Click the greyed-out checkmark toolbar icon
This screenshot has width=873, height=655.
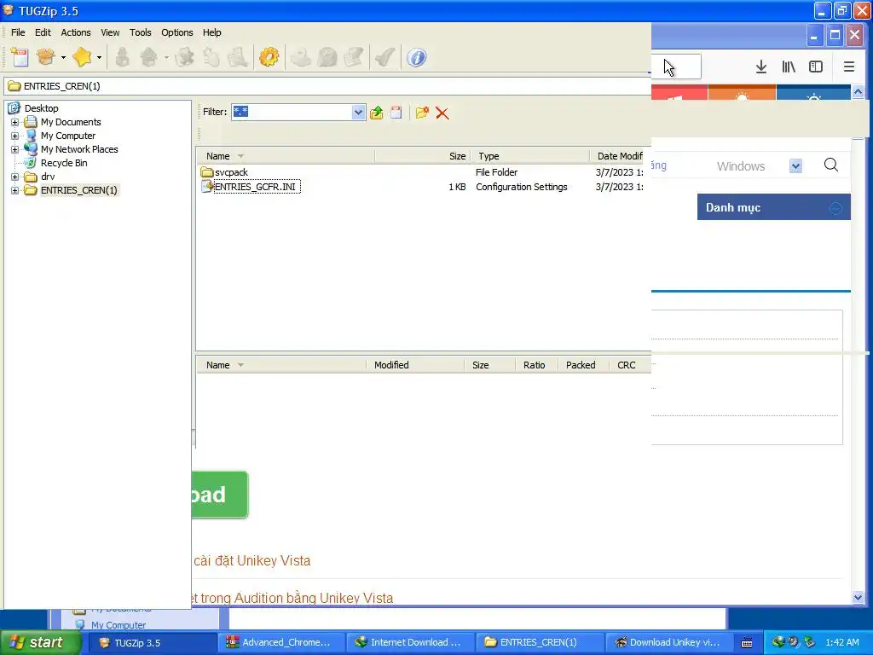385,57
